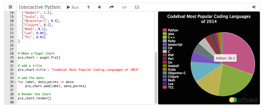Toggle Python series in chart legend
Image resolution: width=264 pixels, height=108 pixels.
(173, 30)
